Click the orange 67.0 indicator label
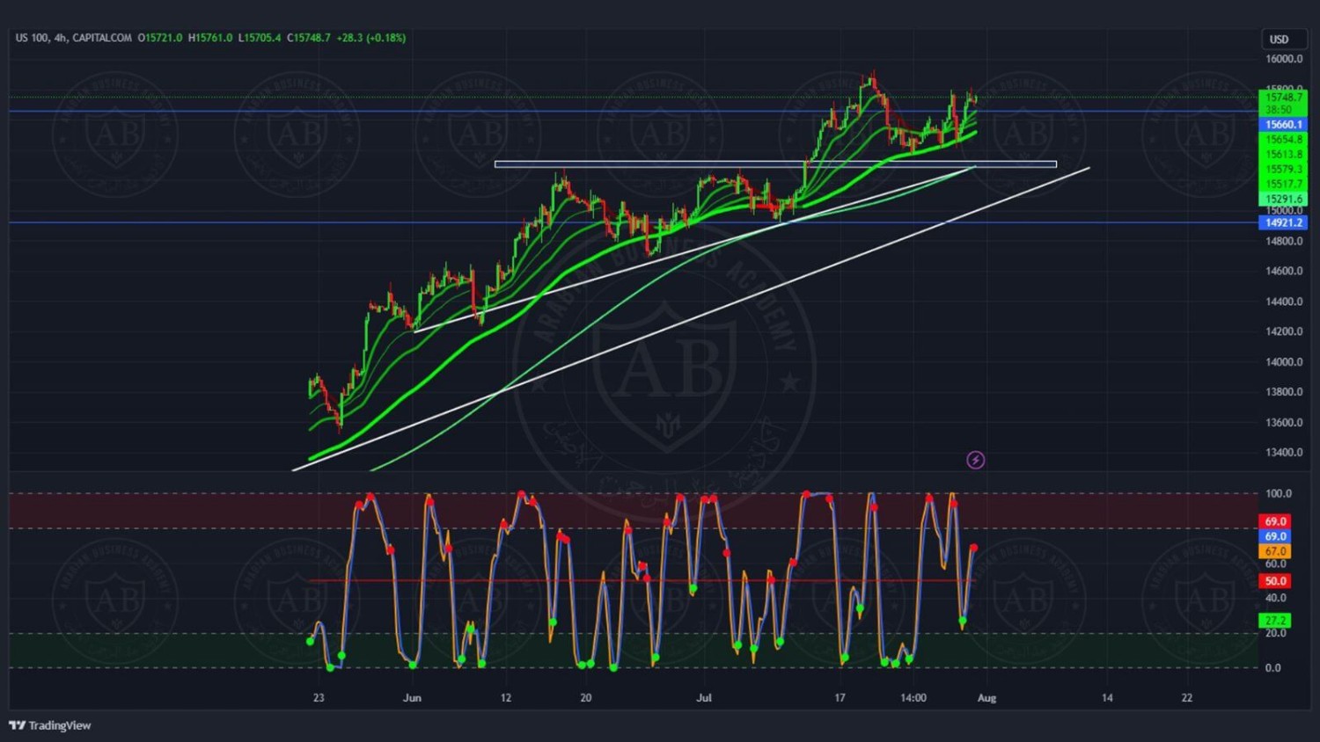This screenshot has width=1320, height=742. pyautogui.click(x=1275, y=551)
